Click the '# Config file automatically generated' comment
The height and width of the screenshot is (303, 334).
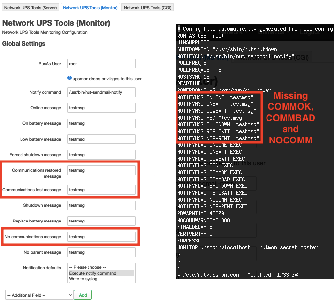tap(255, 29)
